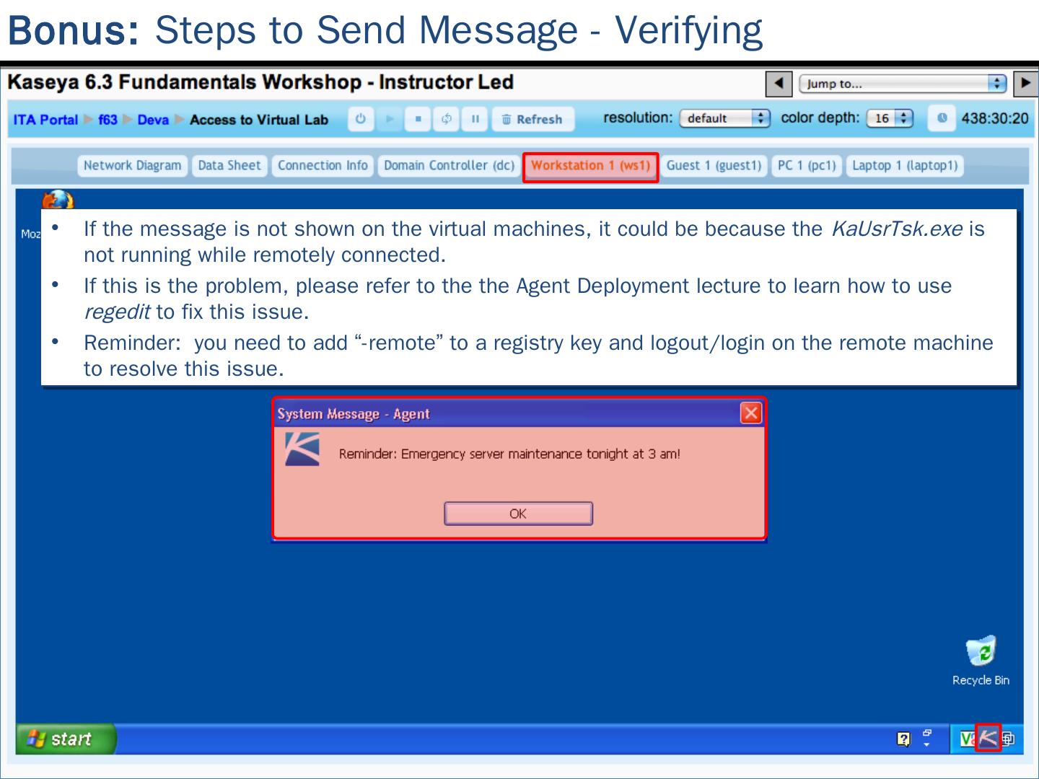Image resolution: width=1039 pixels, height=779 pixels.
Task: Click the clock timer icon
Action: 942,118
